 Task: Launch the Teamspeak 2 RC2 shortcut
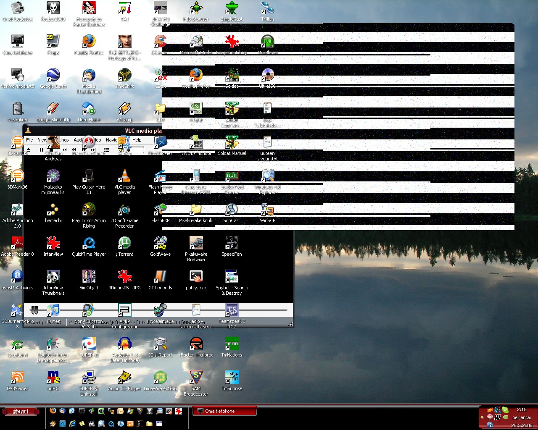tap(232, 311)
